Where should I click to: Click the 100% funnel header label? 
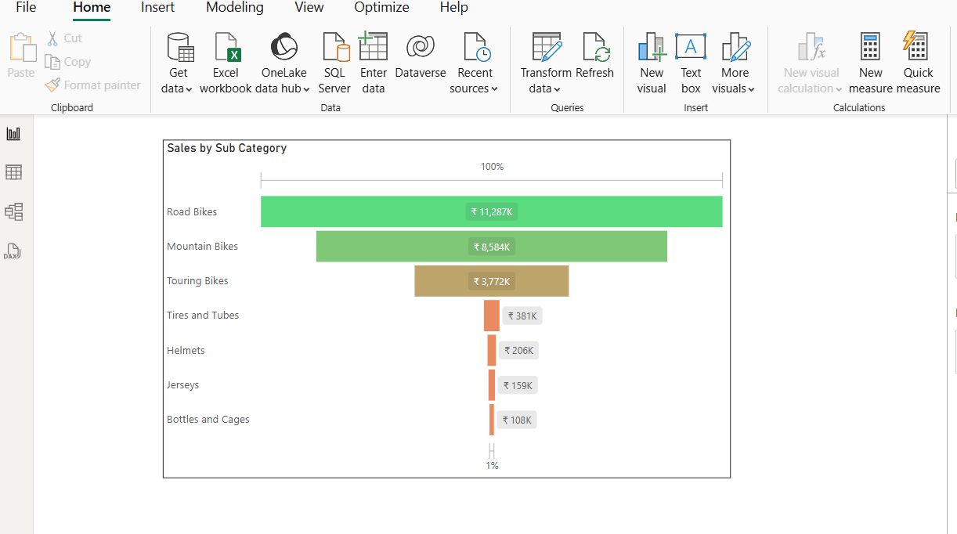(492, 167)
